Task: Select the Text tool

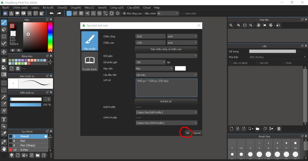Action: (4, 119)
